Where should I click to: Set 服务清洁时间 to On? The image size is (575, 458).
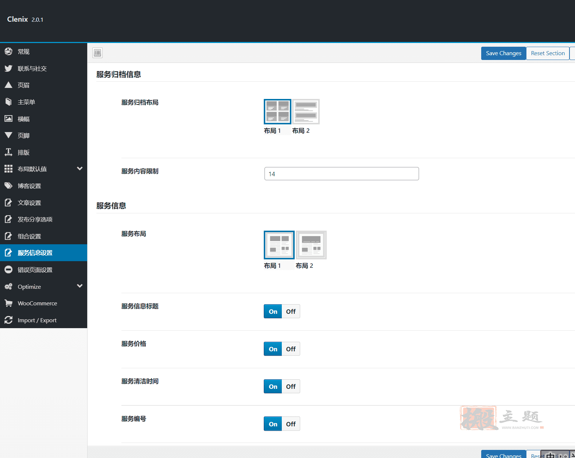[273, 387]
